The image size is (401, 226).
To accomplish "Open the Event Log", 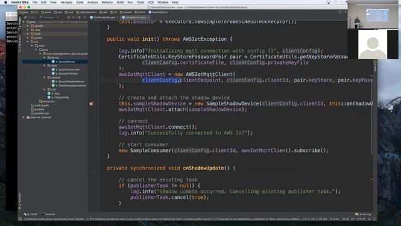I will 363,214.
